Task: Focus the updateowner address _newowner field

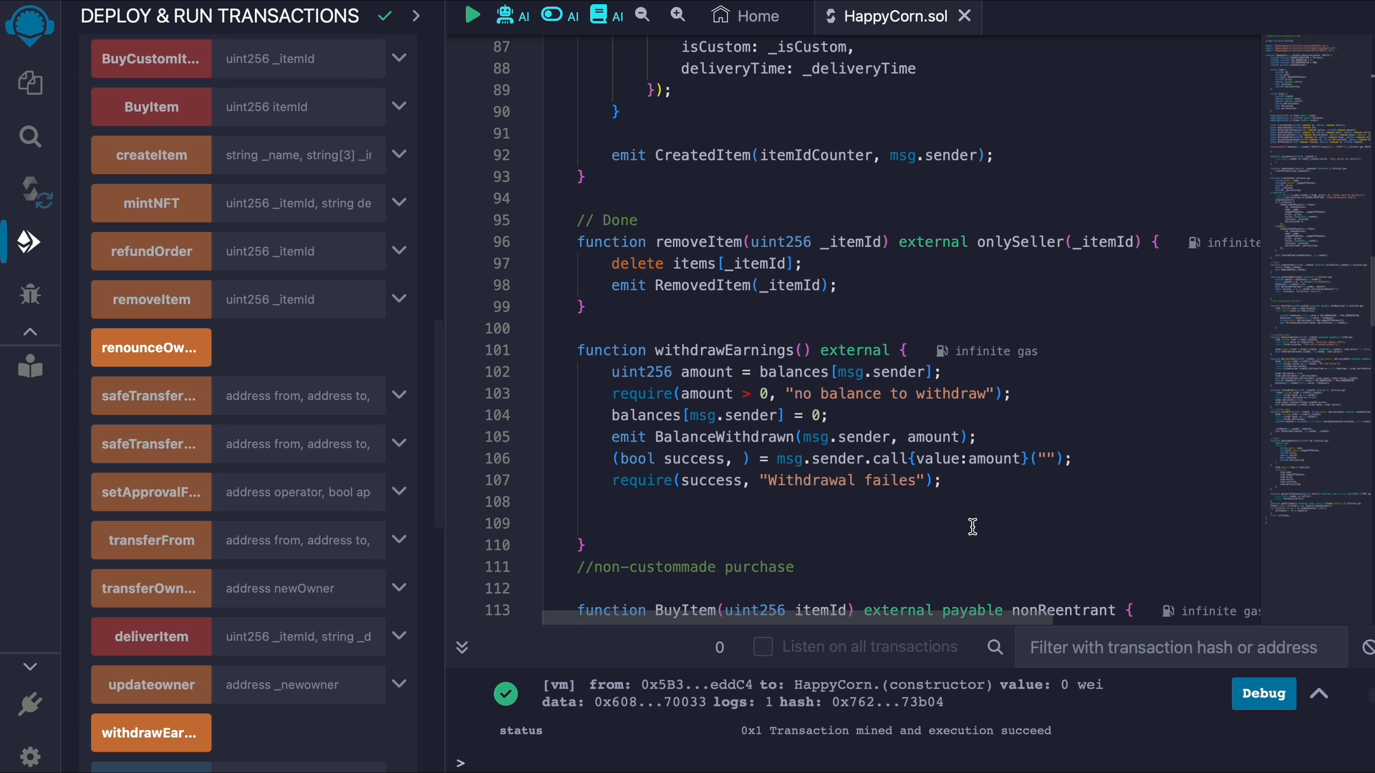Action: 299,684
